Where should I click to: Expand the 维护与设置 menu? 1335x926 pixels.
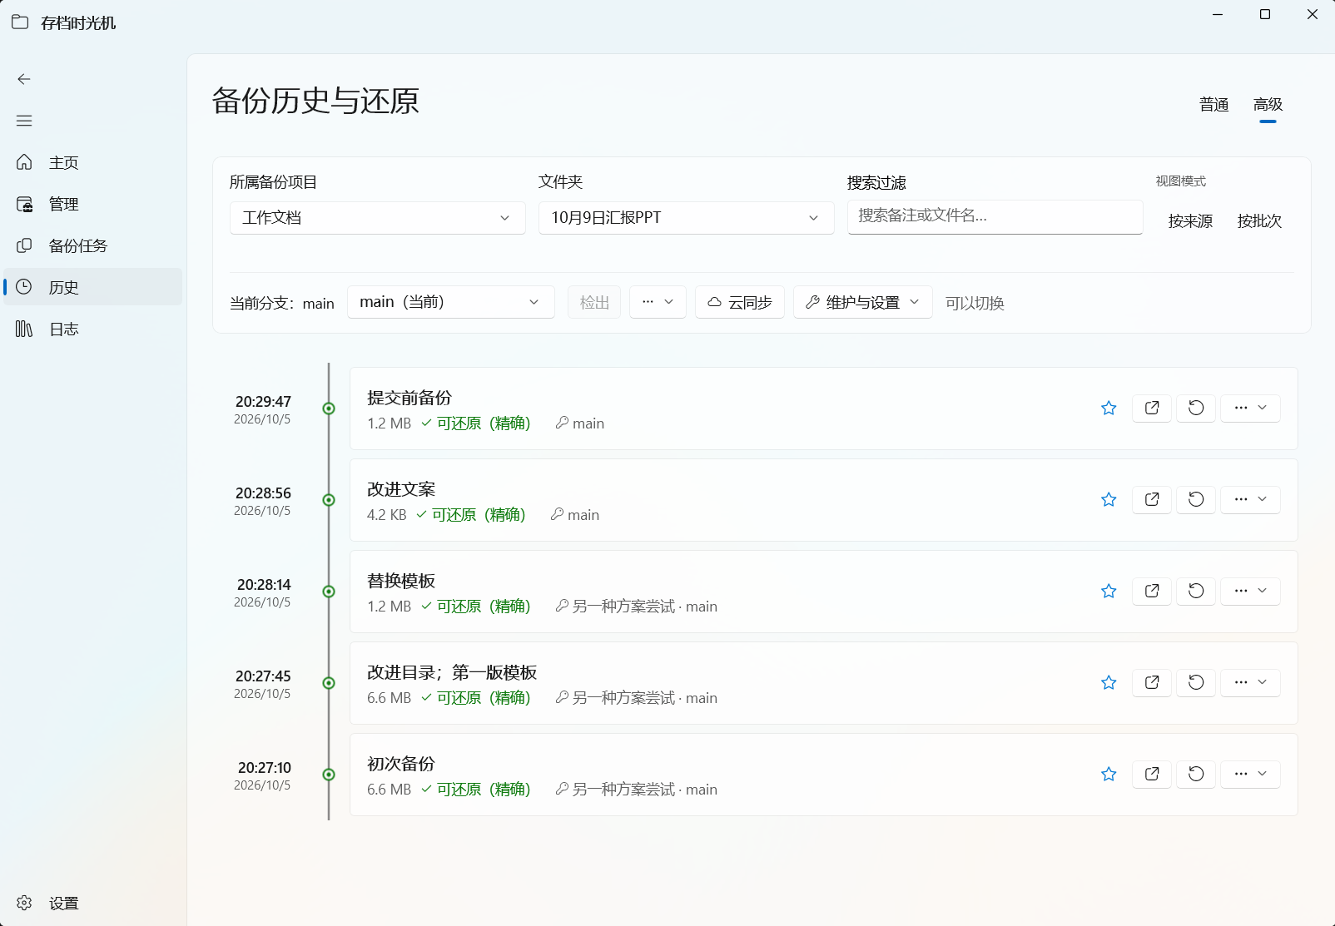863,302
